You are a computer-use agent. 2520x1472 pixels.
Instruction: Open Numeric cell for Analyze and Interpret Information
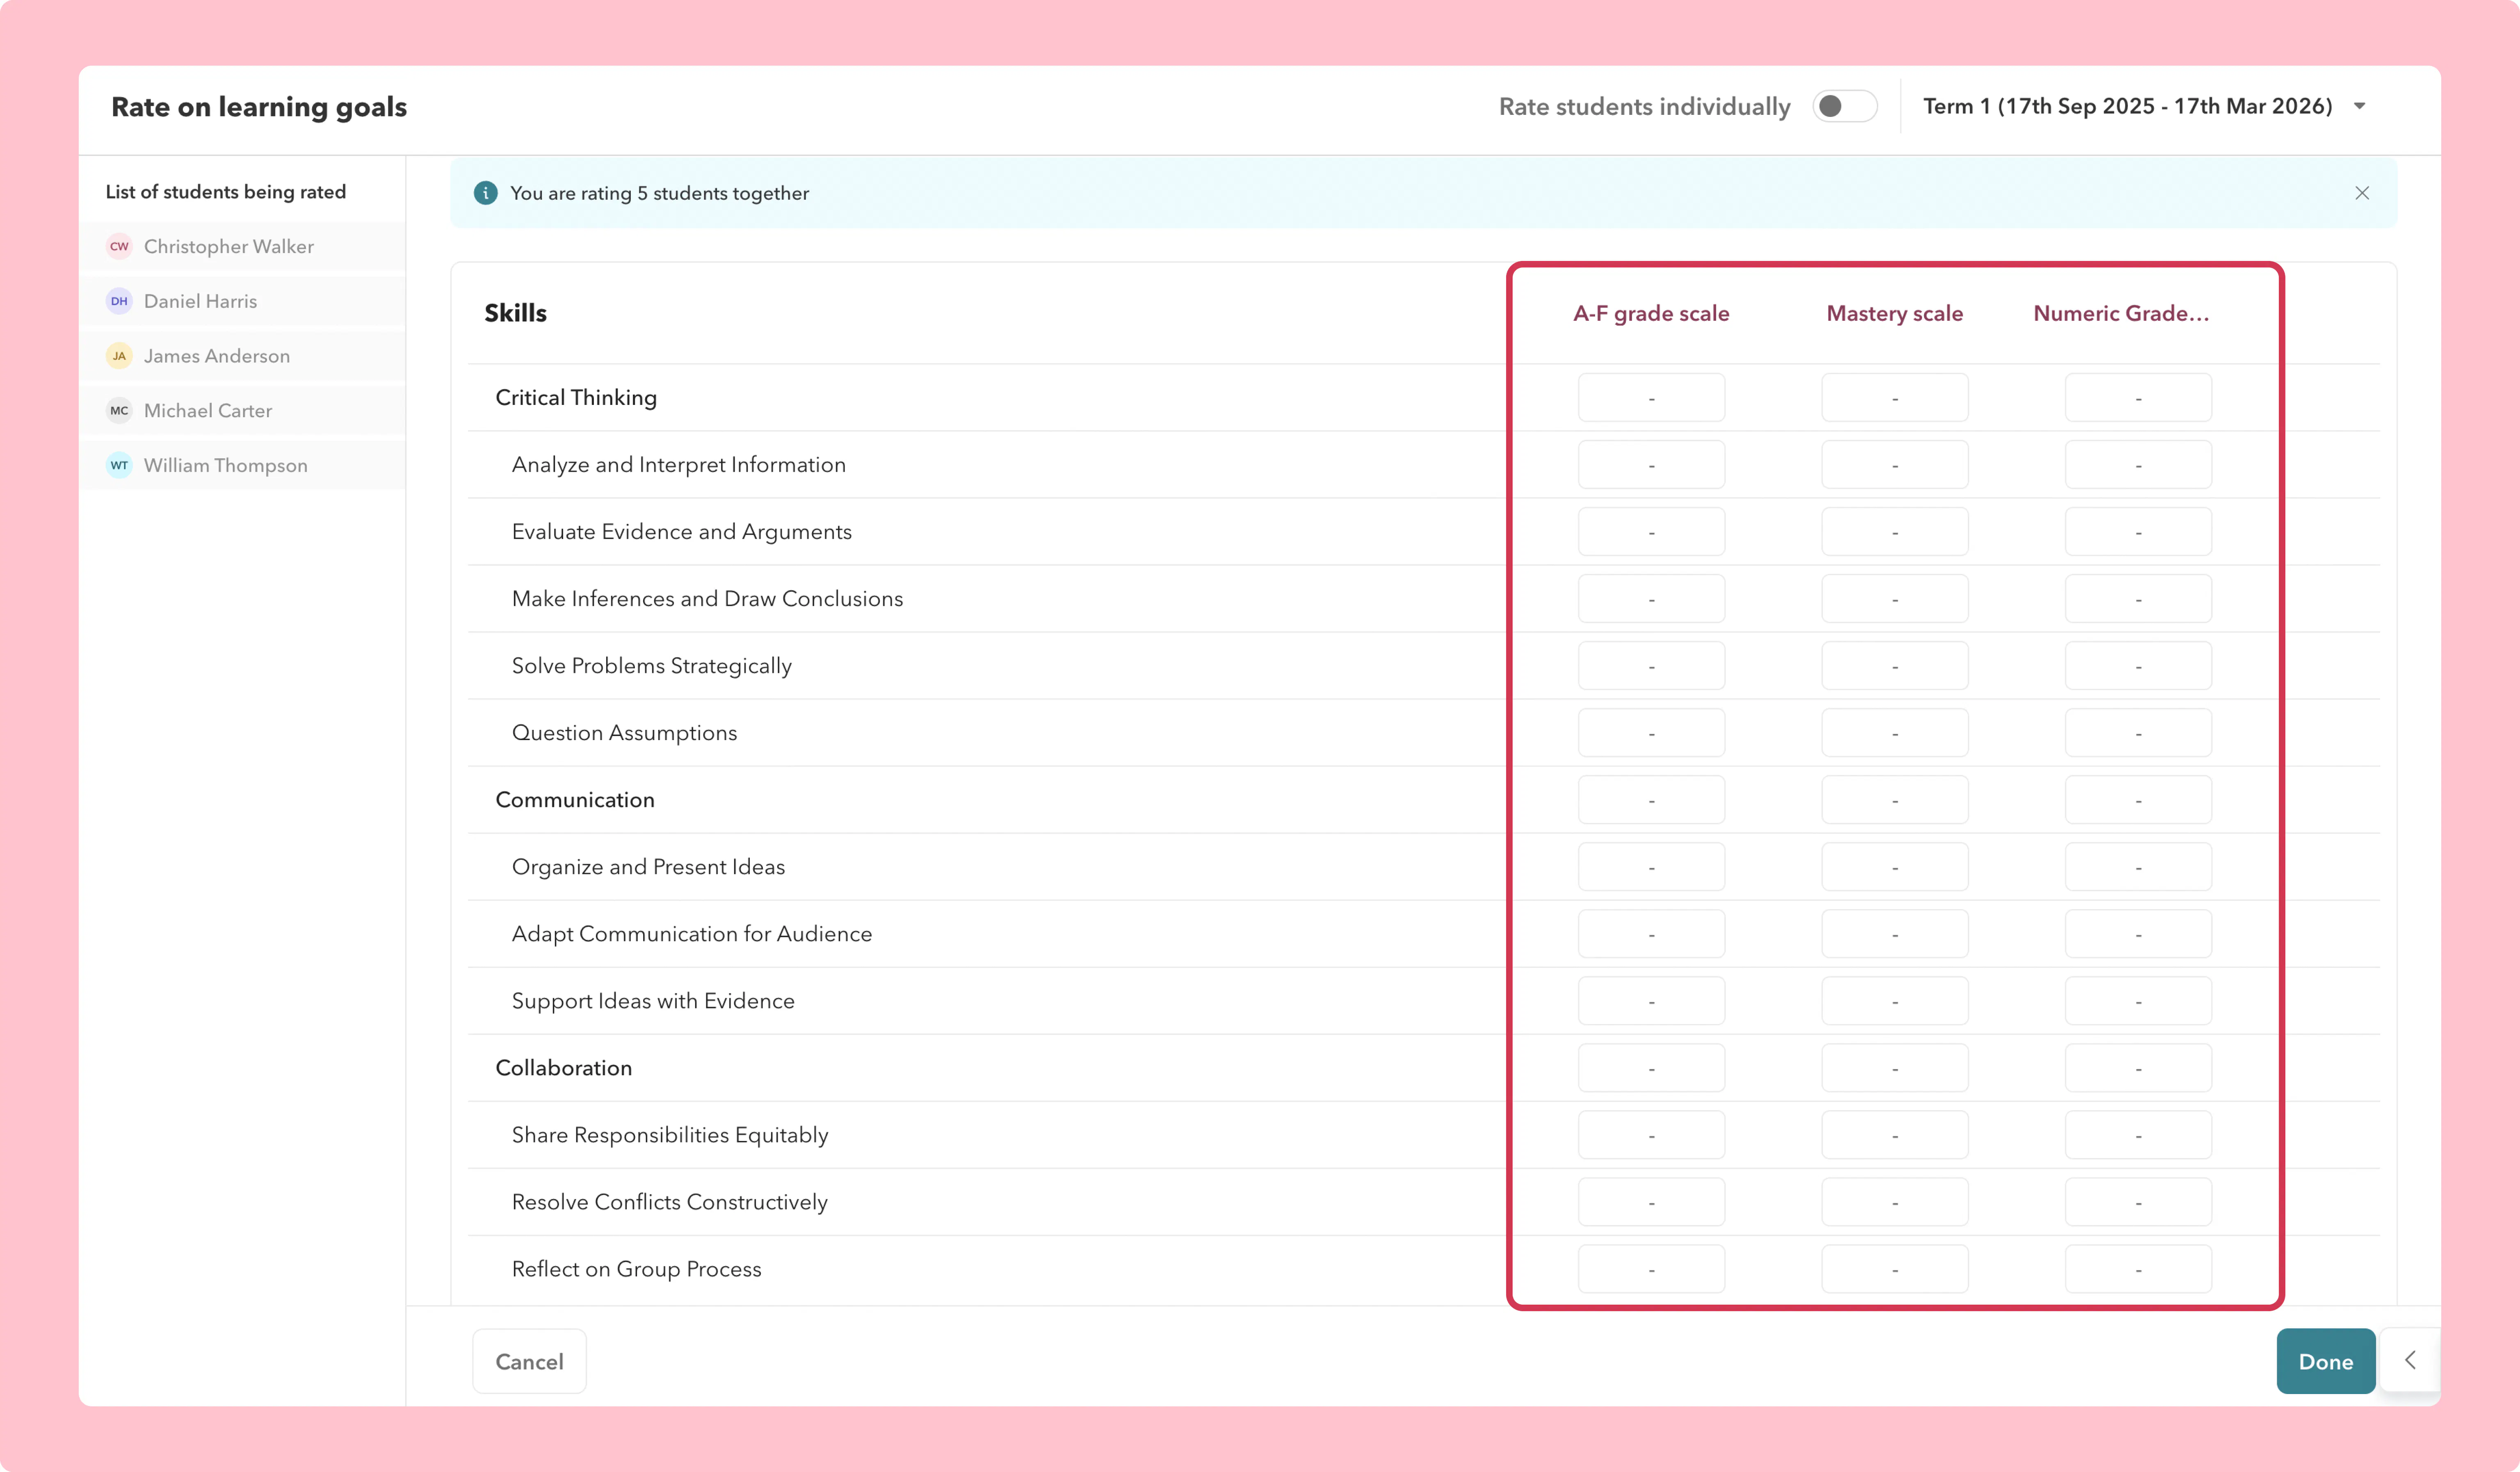coord(2139,465)
